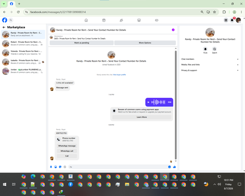Open the Marketplace storefront icon
This screenshot has width=245, height=196.
139,20
